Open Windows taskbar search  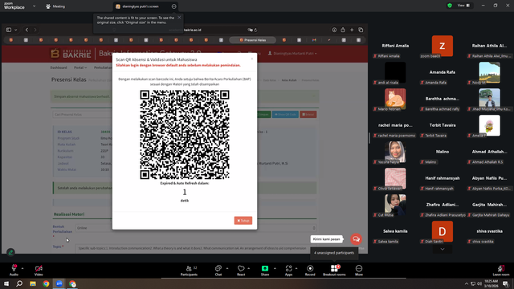[19, 283]
